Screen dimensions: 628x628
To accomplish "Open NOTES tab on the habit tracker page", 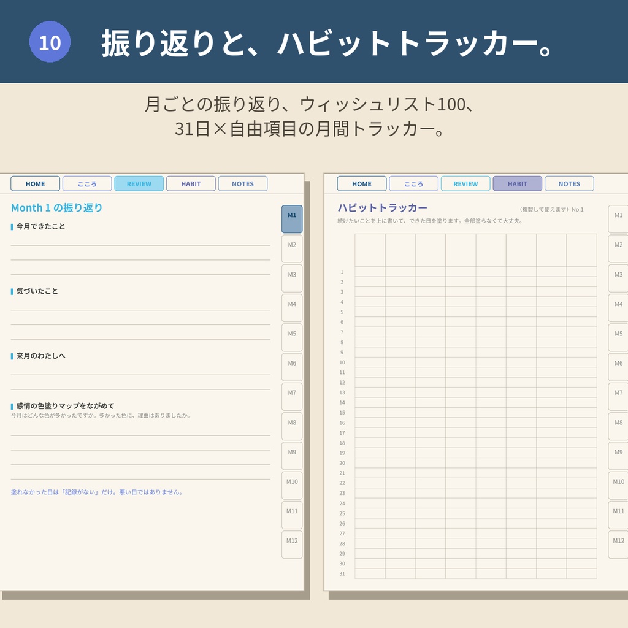I will tap(569, 184).
